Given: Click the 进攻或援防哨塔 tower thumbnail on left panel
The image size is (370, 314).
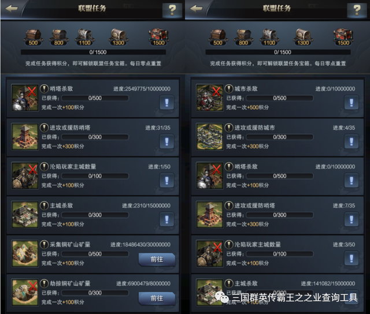Looking at the screenshot, I should point(25,137).
